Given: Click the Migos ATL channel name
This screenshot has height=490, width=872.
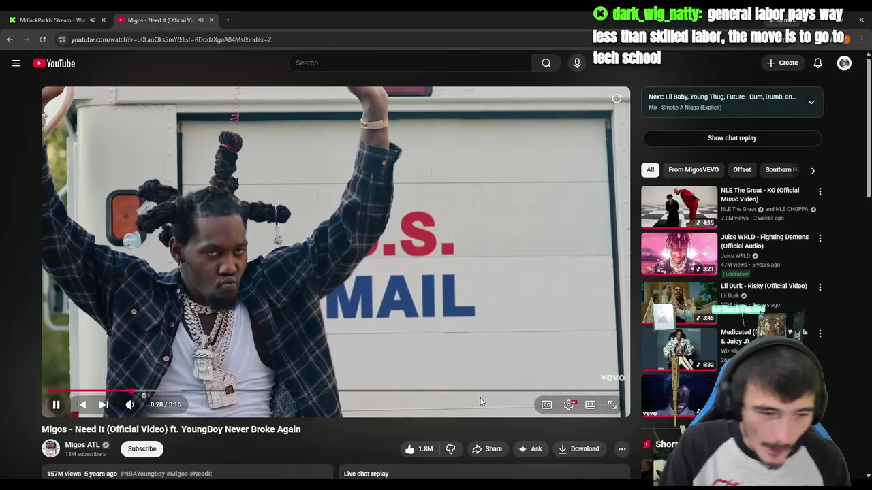Looking at the screenshot, I should click(82, 445).
